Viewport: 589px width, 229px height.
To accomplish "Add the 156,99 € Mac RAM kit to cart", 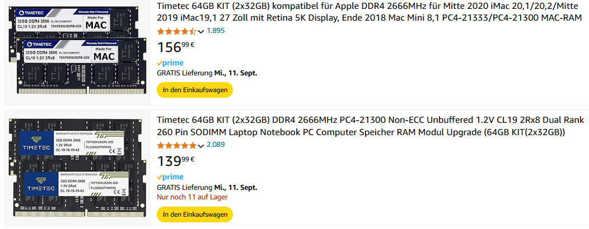I will (x=194, y=90).
